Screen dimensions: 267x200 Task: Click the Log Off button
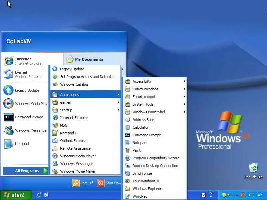pyautogui.click(x=82, y=183)
